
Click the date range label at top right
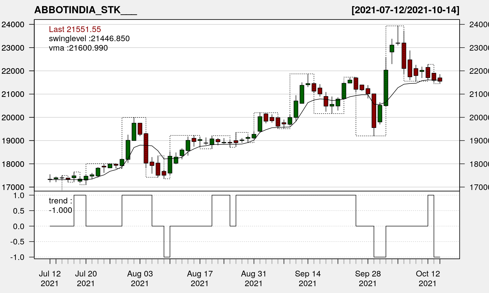[405, 10]
